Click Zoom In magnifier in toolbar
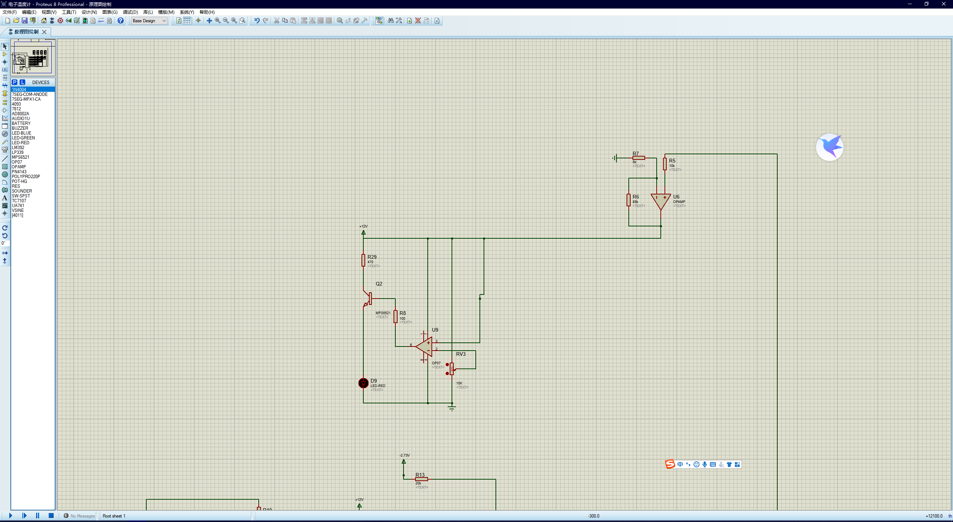This screenshot has height=522, width=953. pos(218,20)
